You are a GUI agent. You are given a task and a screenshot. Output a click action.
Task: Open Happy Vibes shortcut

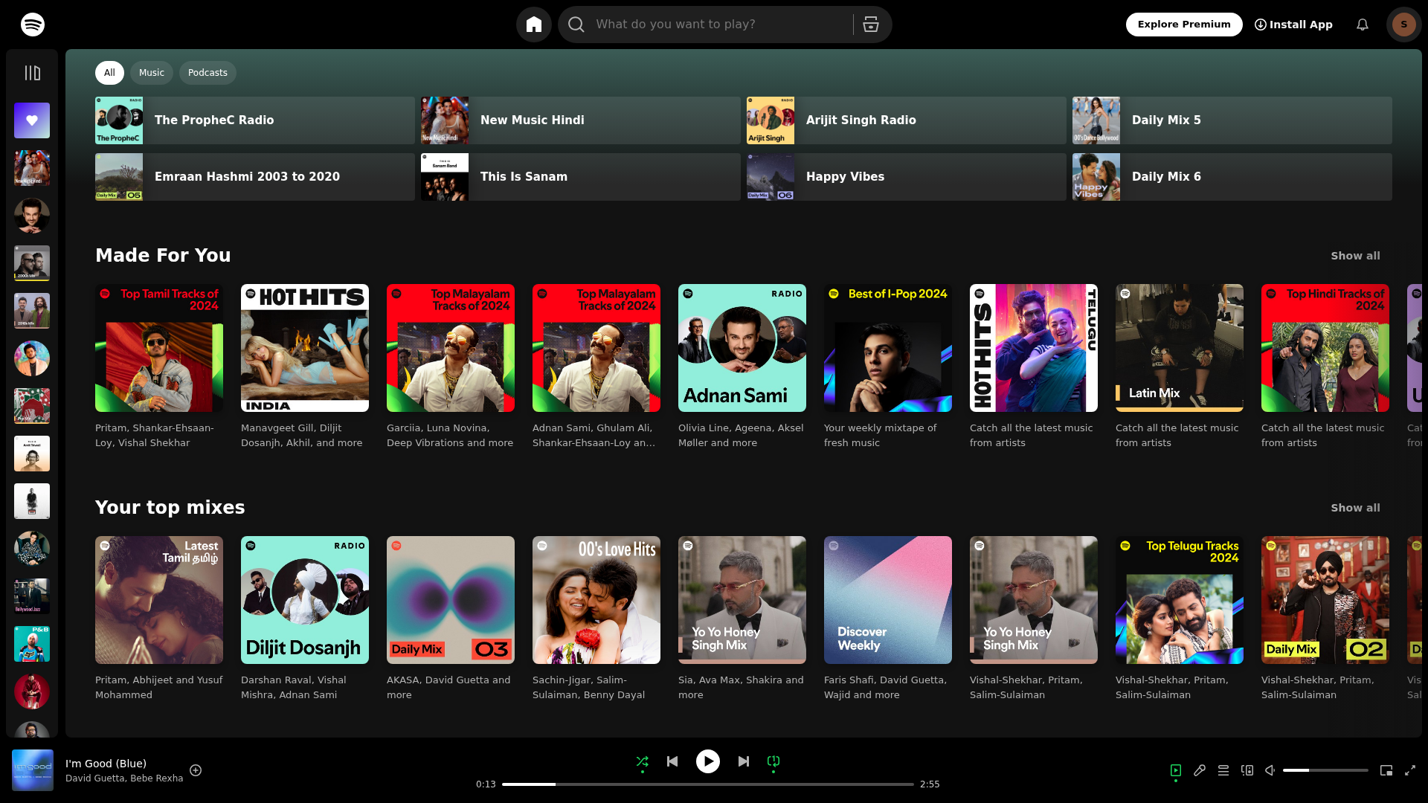coord(907,177)
